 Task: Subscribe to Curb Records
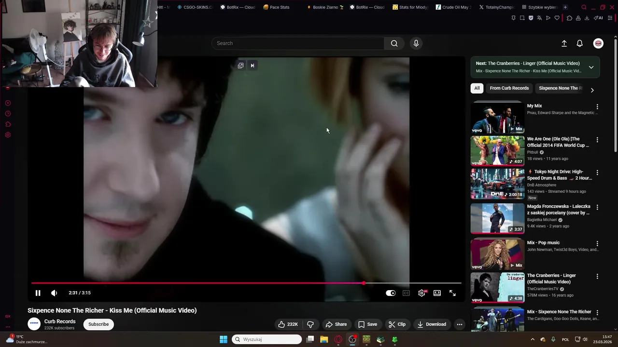click(98, 324)
